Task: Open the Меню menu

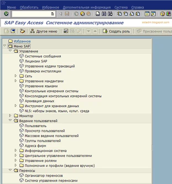Action: pos(12,7)
